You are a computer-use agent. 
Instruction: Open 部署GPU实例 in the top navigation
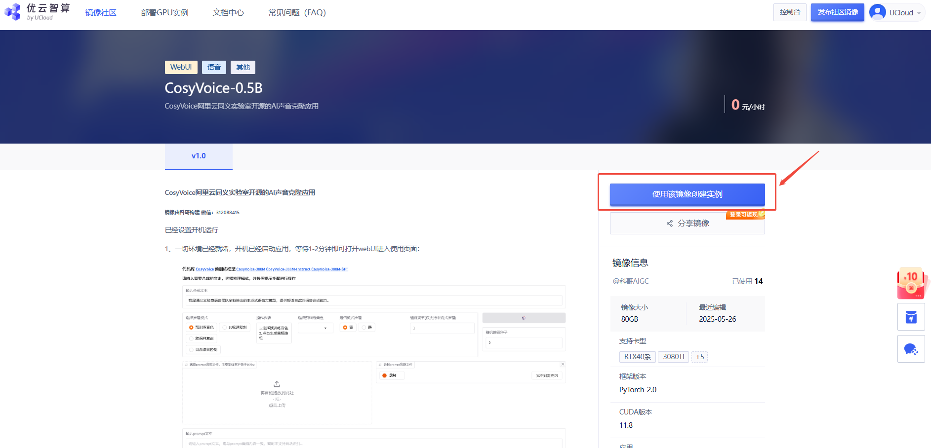(x=164, y=12)
